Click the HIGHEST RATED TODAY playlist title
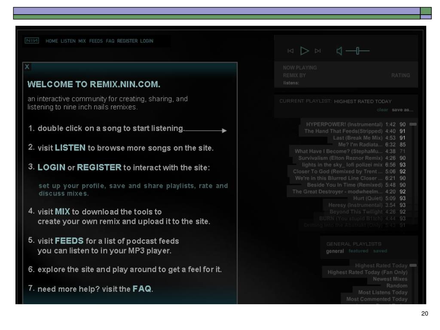Screen dimensions: 440x330 pyautogui.click(x=363, y=101)
